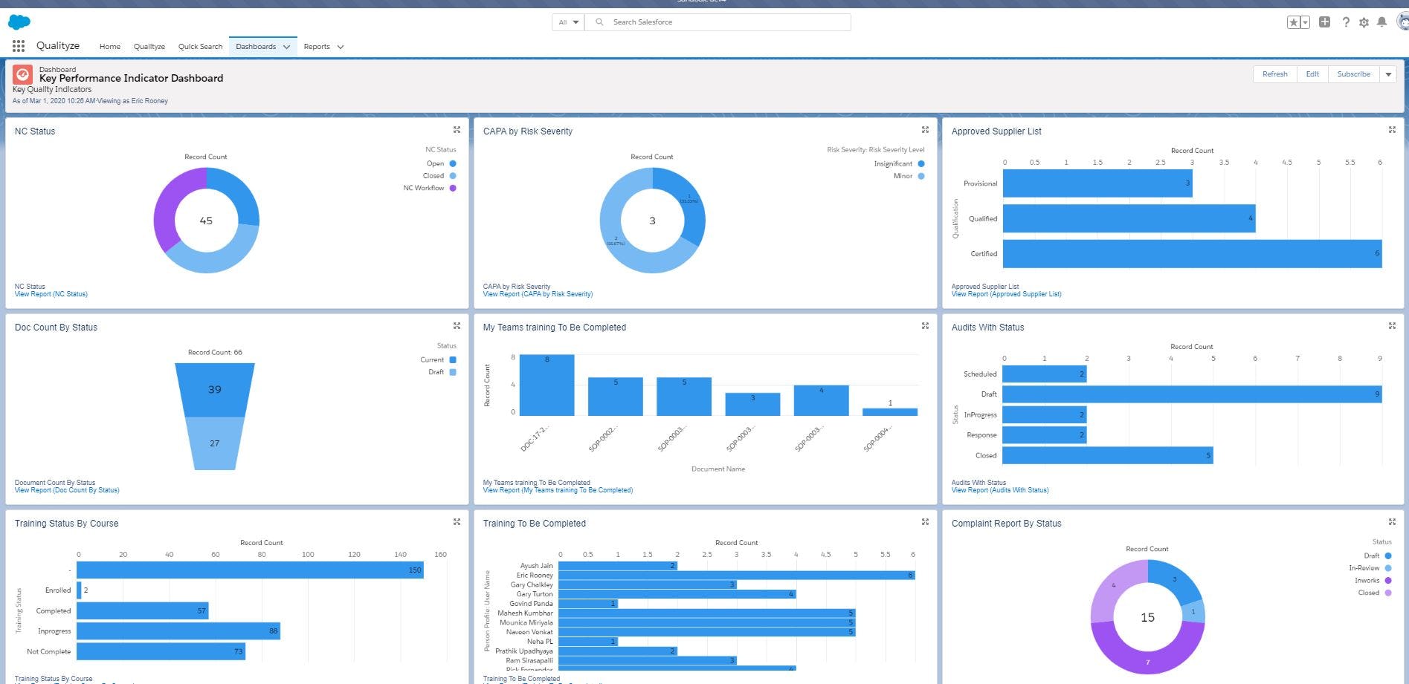Viewport: 1409px width, 684px height.
Task: Subscribe to this dashboard
Action: 1352,74
